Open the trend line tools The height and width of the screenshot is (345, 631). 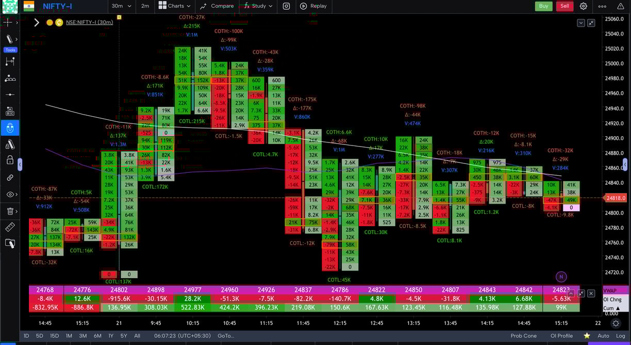click(9, 61)
